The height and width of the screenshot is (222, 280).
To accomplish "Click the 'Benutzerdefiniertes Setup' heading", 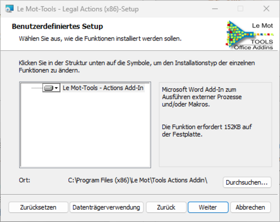I will pyautogui.click(x=57, y=26).
